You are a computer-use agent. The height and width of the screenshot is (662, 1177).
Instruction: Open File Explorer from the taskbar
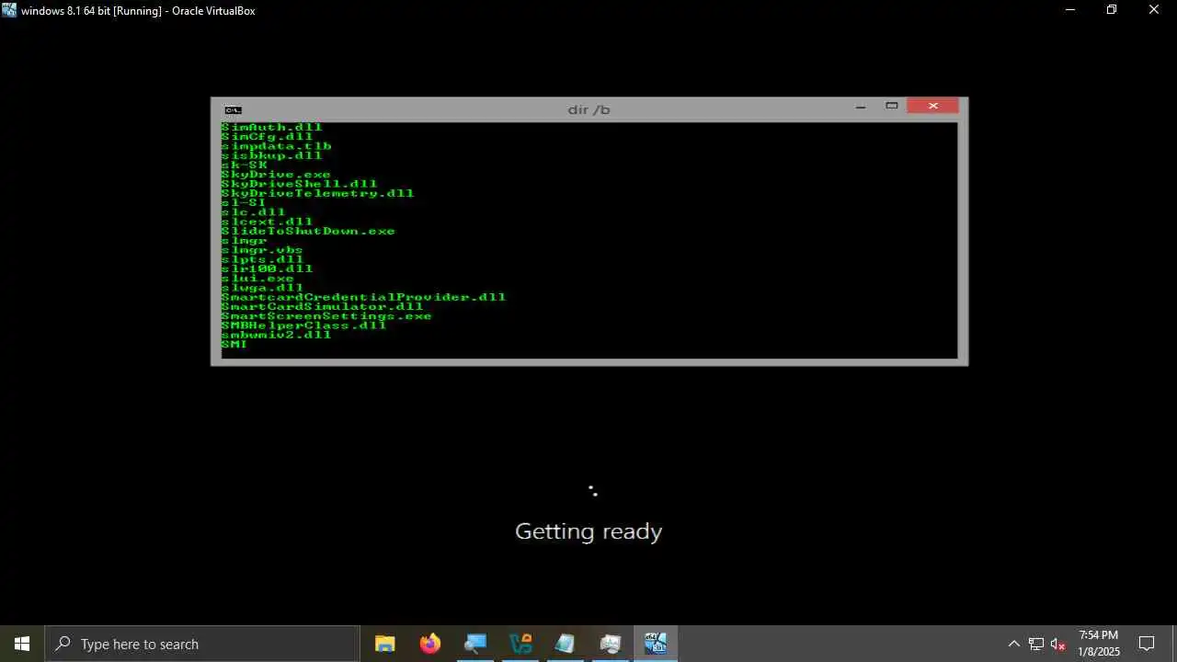(x=385, y=644)
